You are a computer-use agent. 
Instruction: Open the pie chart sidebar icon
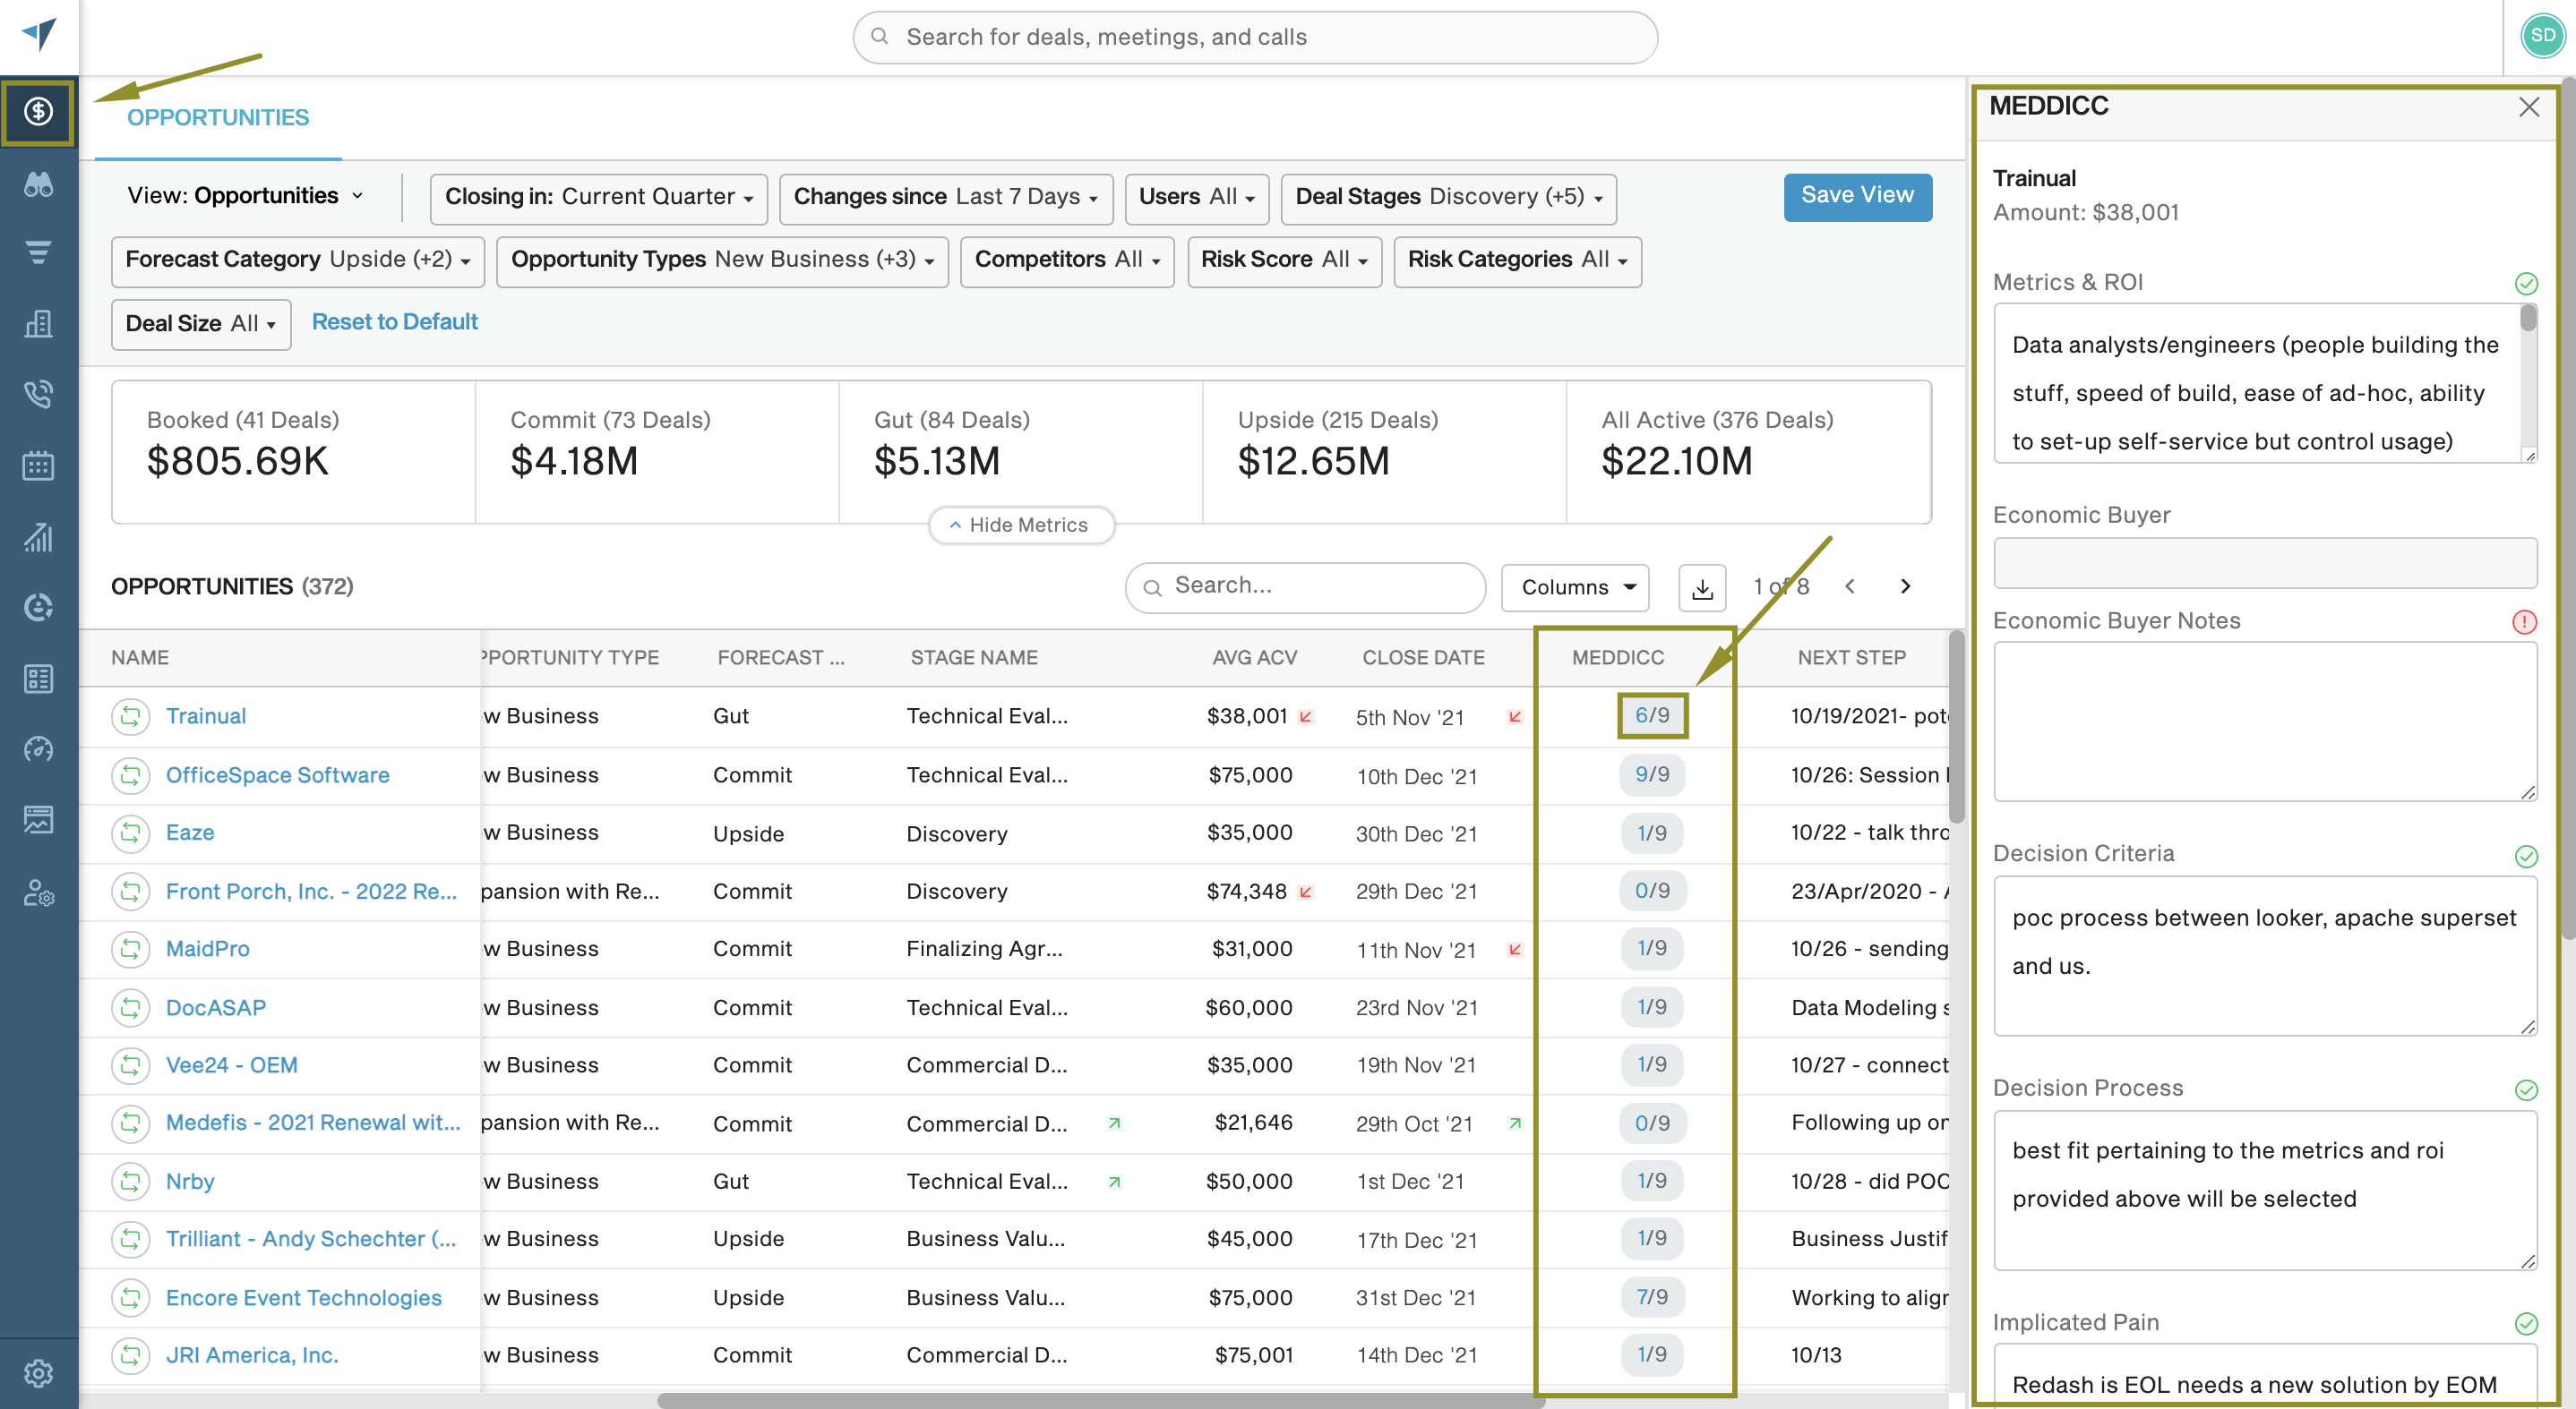[x=38, y=607]
